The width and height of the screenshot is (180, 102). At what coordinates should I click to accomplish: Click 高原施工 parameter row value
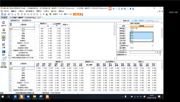[142, 33]
